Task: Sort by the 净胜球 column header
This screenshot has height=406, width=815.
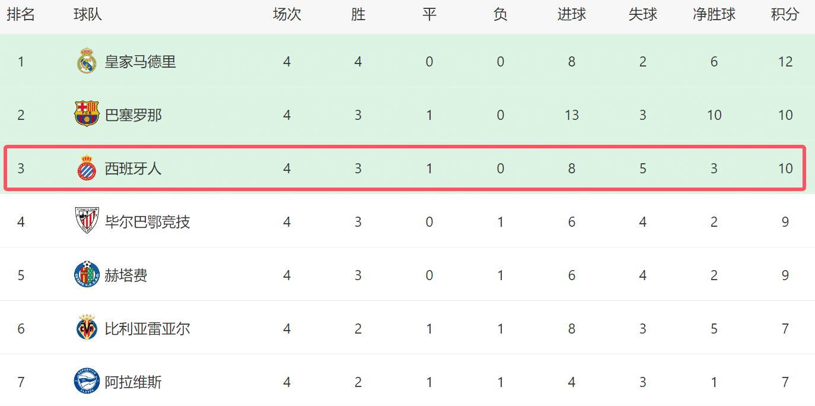Action: pyautogui.click(x=714, y=15)
